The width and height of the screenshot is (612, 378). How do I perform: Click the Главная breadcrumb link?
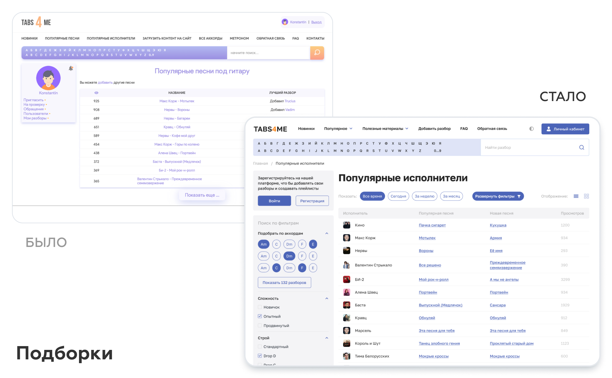(x=260, y=163)
